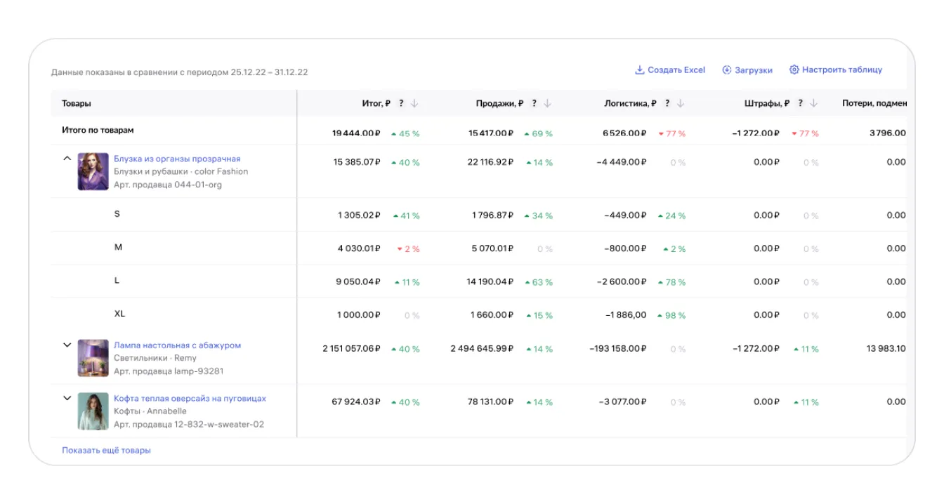Open the blouse product thumbnail
The width and height of the screenshot is (944, 504).
(x=93, y=171)
